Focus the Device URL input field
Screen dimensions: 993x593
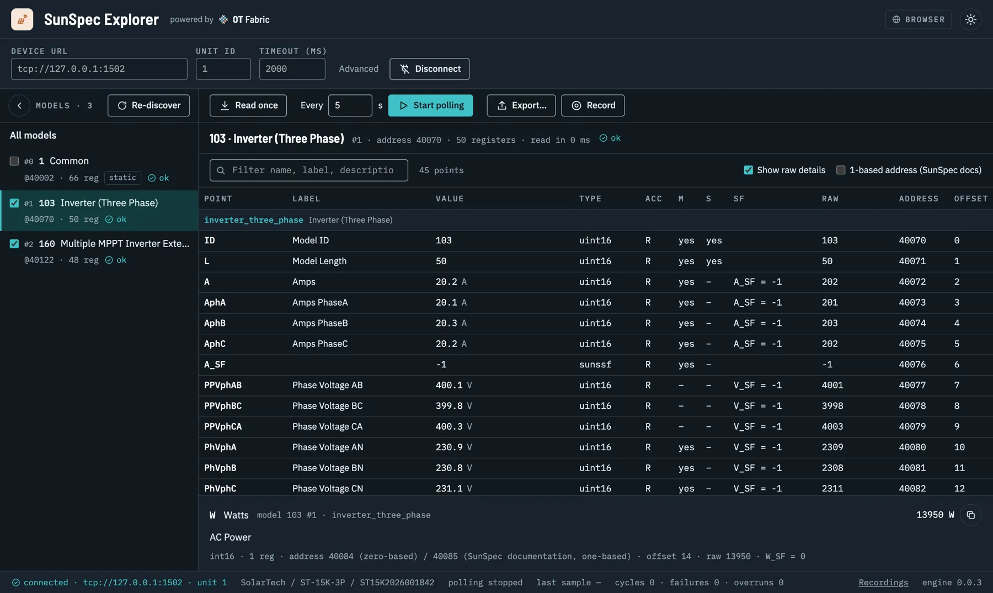click(x=99, y=69)
